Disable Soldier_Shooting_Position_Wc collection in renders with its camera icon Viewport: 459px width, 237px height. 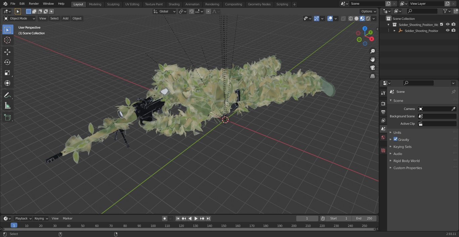pos(454,25)
